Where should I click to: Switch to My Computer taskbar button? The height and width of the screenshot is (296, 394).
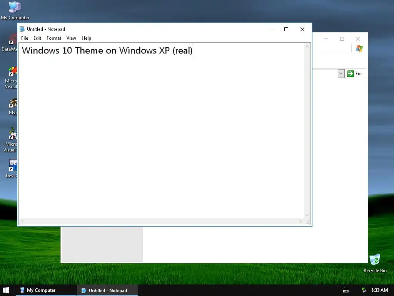pyautogui.click(x=46, y=290)
